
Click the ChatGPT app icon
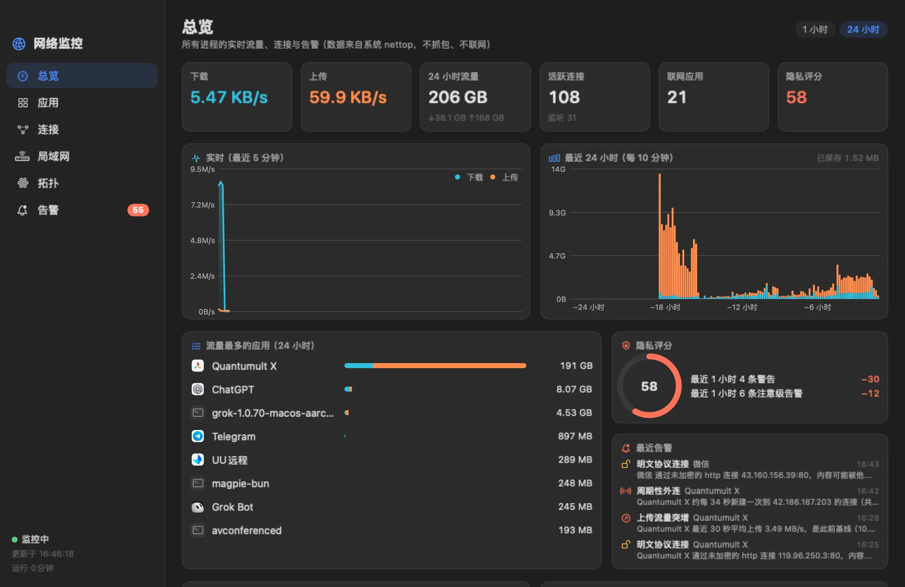198,389
